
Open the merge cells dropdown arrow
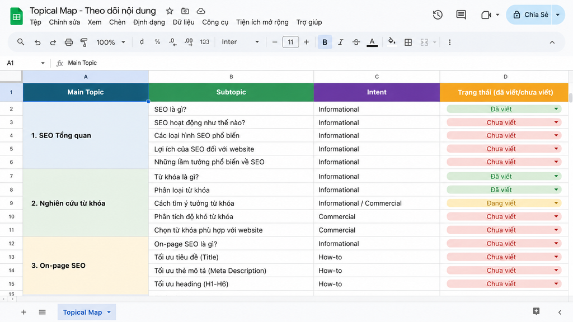click(x=434, y=42)
